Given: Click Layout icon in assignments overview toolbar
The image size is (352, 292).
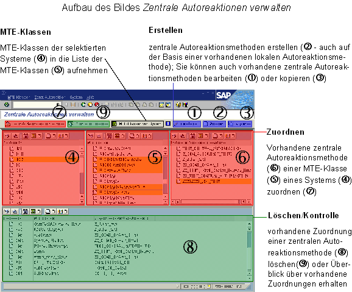Looking at the screenshot, I should pos(61,212).
